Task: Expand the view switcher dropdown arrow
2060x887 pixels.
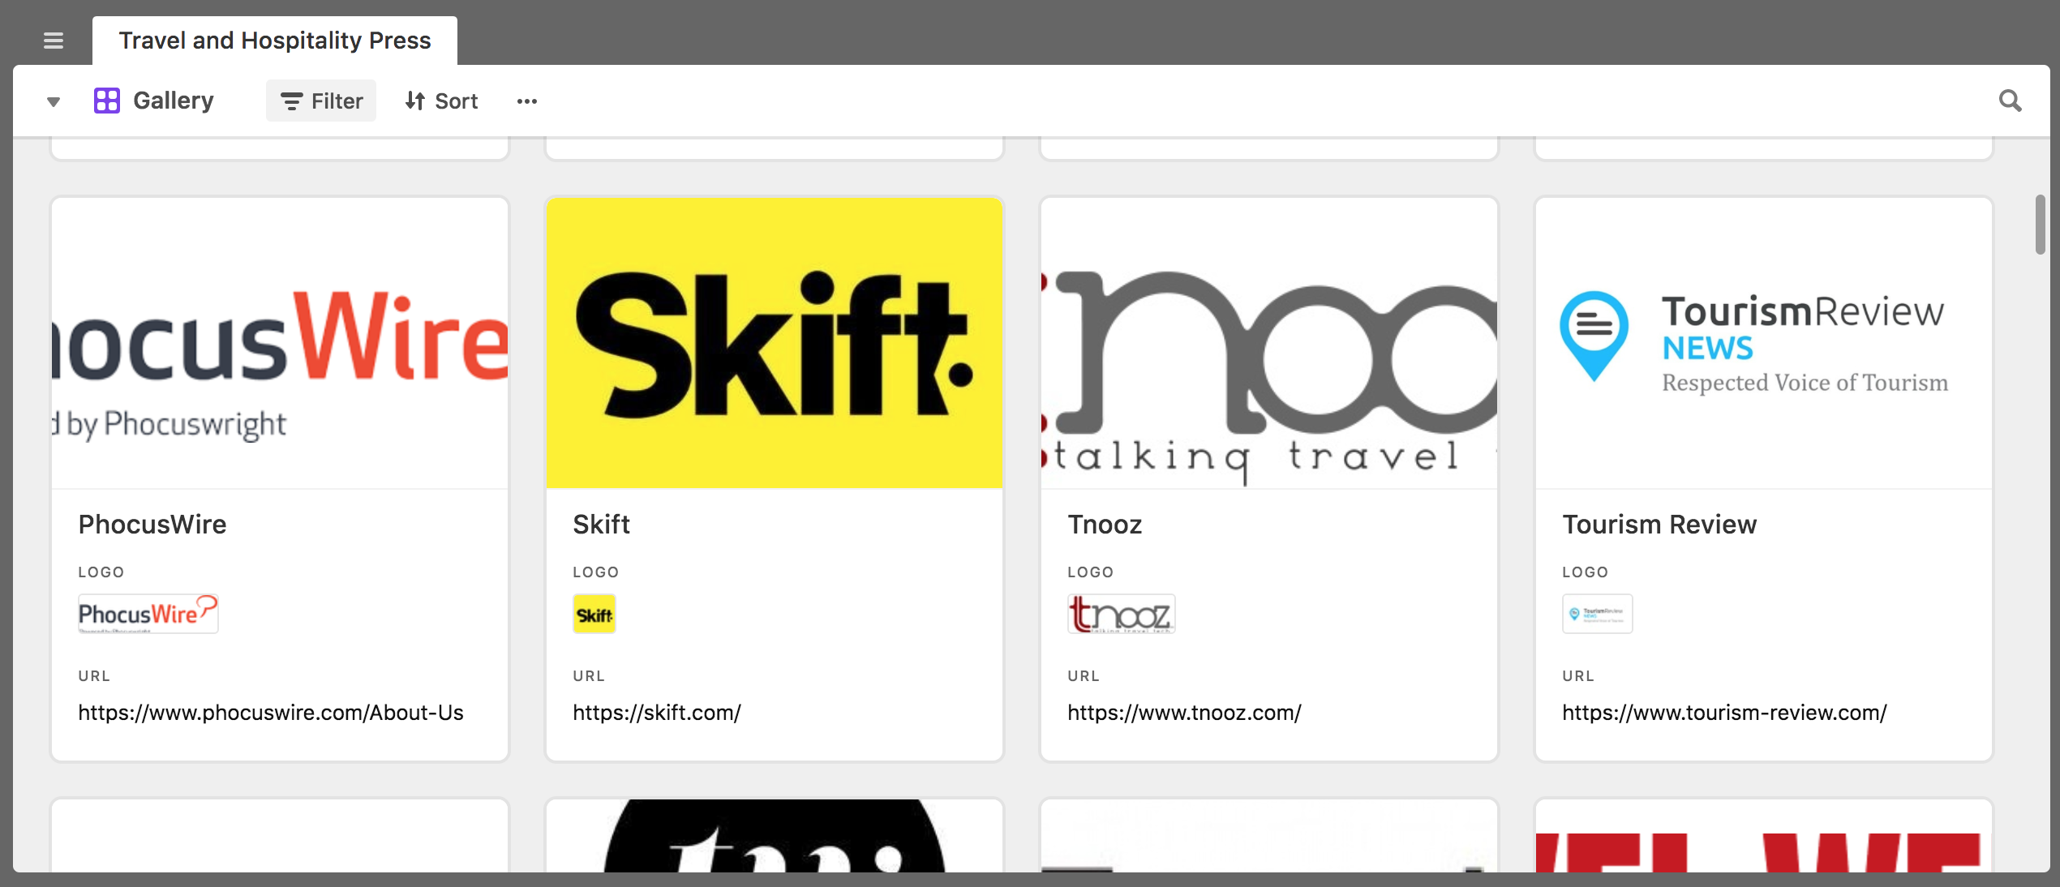Action: click(x=53, y=101)
